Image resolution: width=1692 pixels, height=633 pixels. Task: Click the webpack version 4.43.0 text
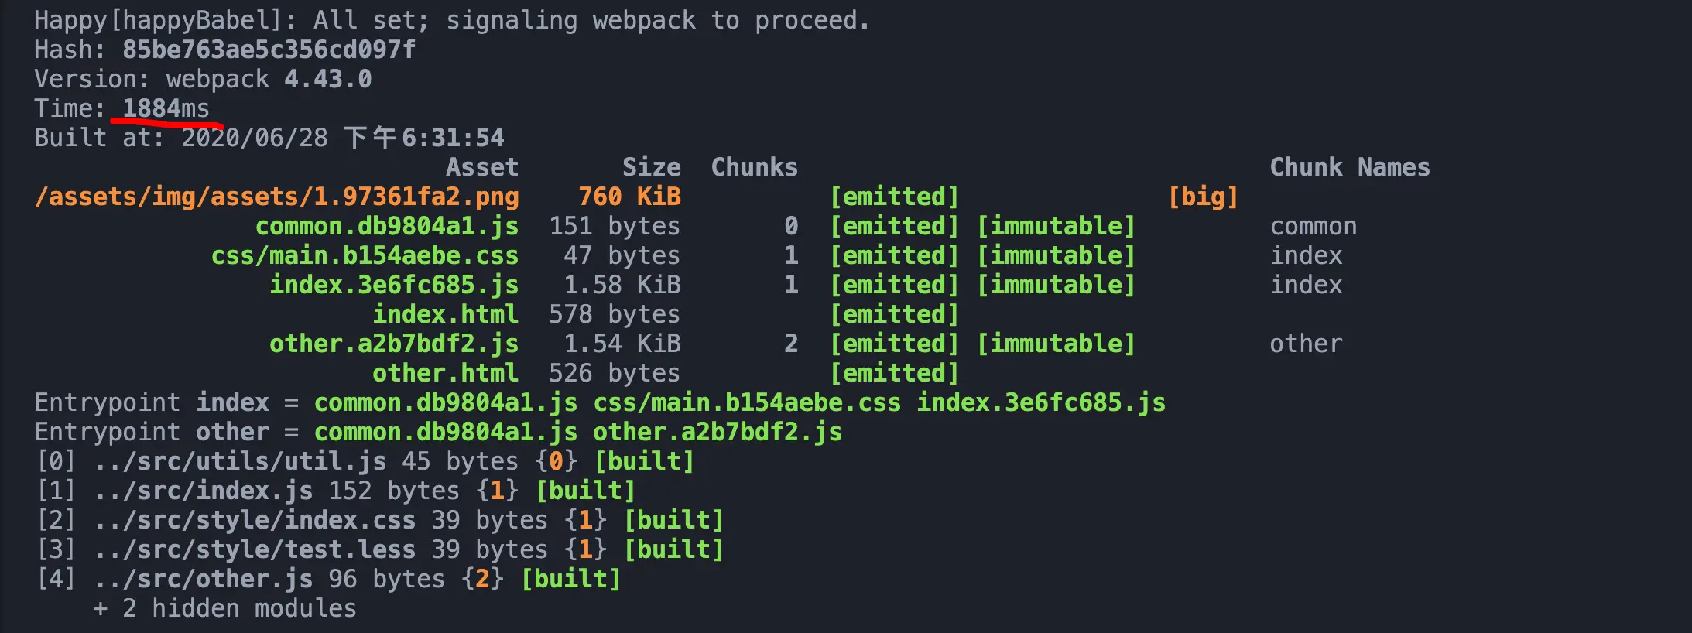click(327, 79)
